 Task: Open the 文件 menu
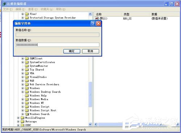click(x=8, y=9)
